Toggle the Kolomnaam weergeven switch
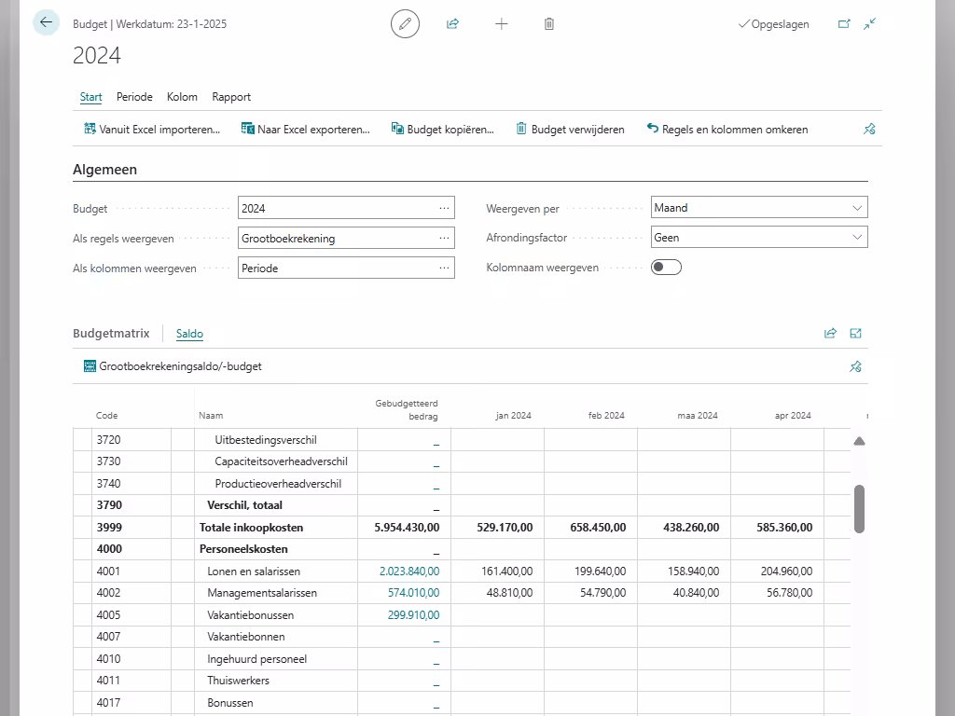The width and height of the screenshot is (955, 716). coord(666,268)
